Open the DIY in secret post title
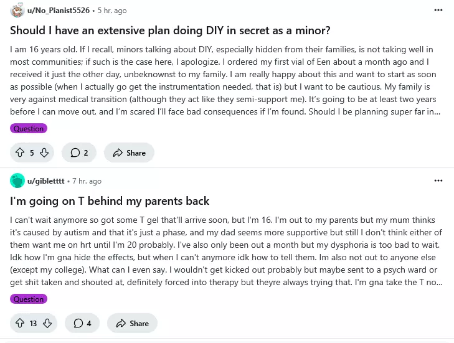454x343 pixels. click(x=170, y=31)
